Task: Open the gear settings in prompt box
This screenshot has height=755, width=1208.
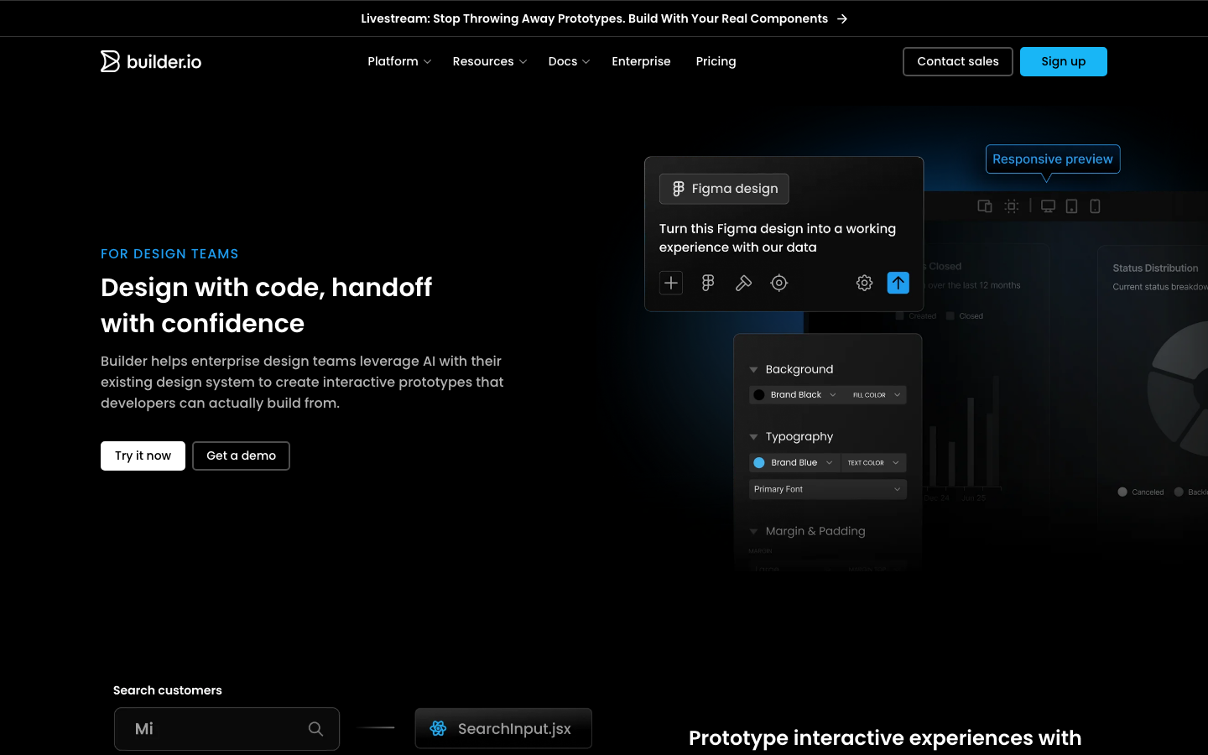Action: [864, 283]
